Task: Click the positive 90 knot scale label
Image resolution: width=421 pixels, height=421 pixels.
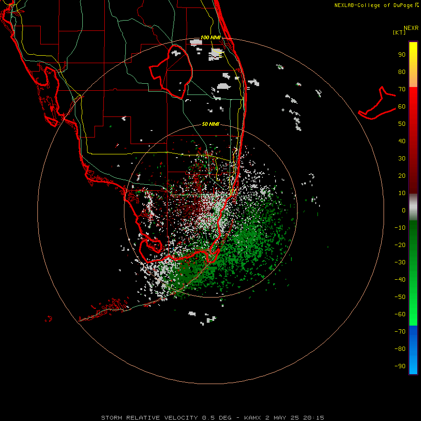Action: click(x=402, y=55)
